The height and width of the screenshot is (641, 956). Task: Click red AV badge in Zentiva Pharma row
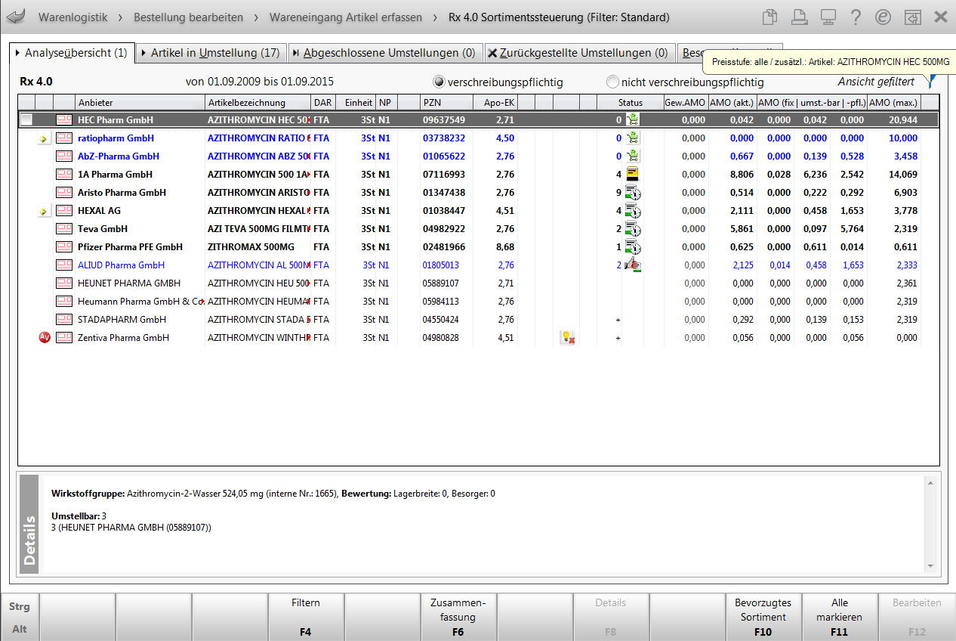pyautogui.click(x=44, y=338)
